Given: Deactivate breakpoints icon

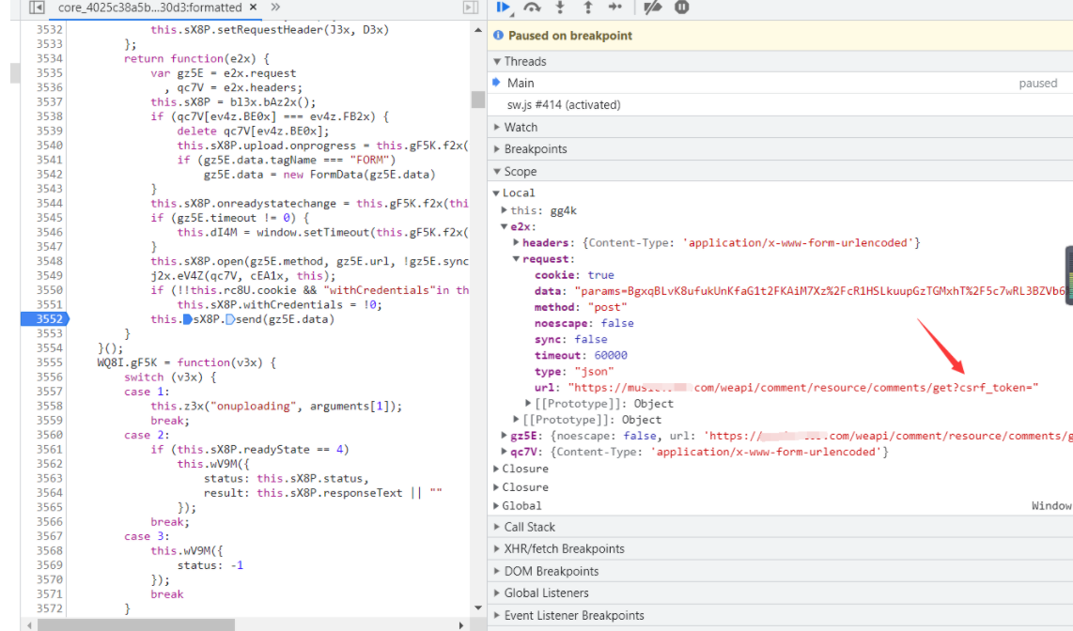Looking at the screenshot, I should point(653,8).
